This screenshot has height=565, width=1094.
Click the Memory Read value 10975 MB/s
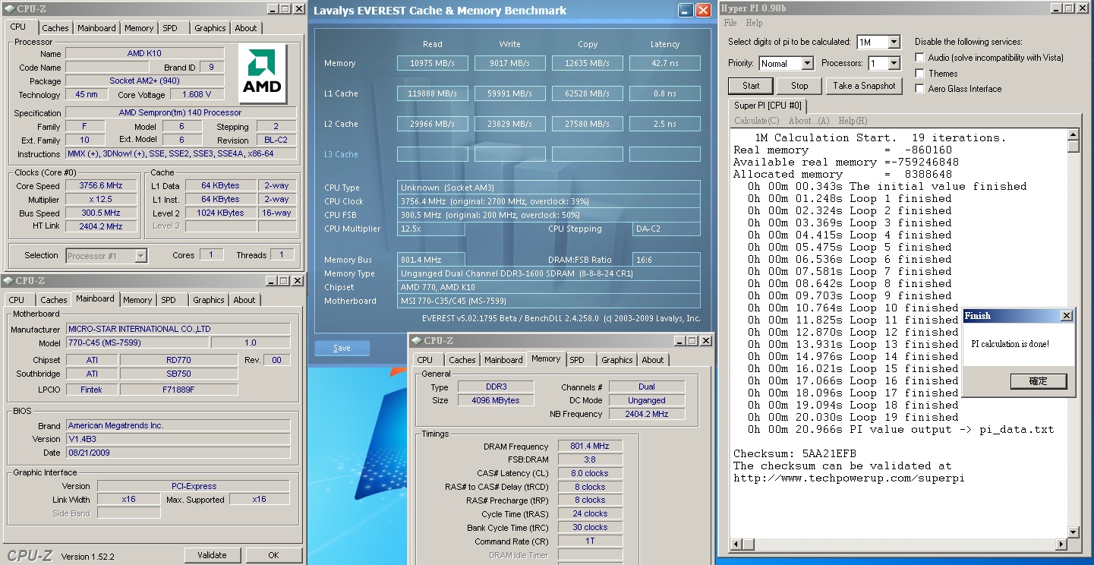[x=432, y=63]
